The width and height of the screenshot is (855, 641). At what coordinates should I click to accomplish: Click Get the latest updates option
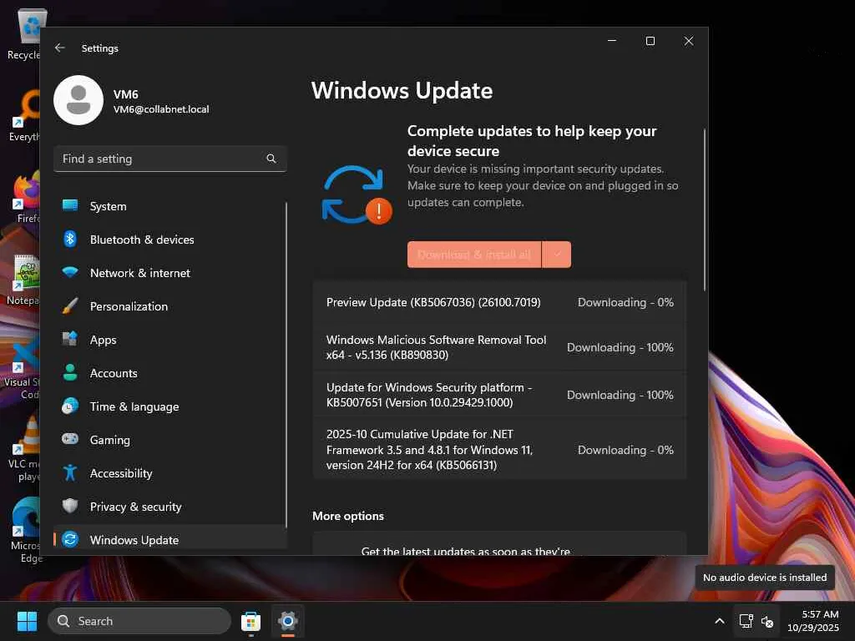(x=499, y=544)
